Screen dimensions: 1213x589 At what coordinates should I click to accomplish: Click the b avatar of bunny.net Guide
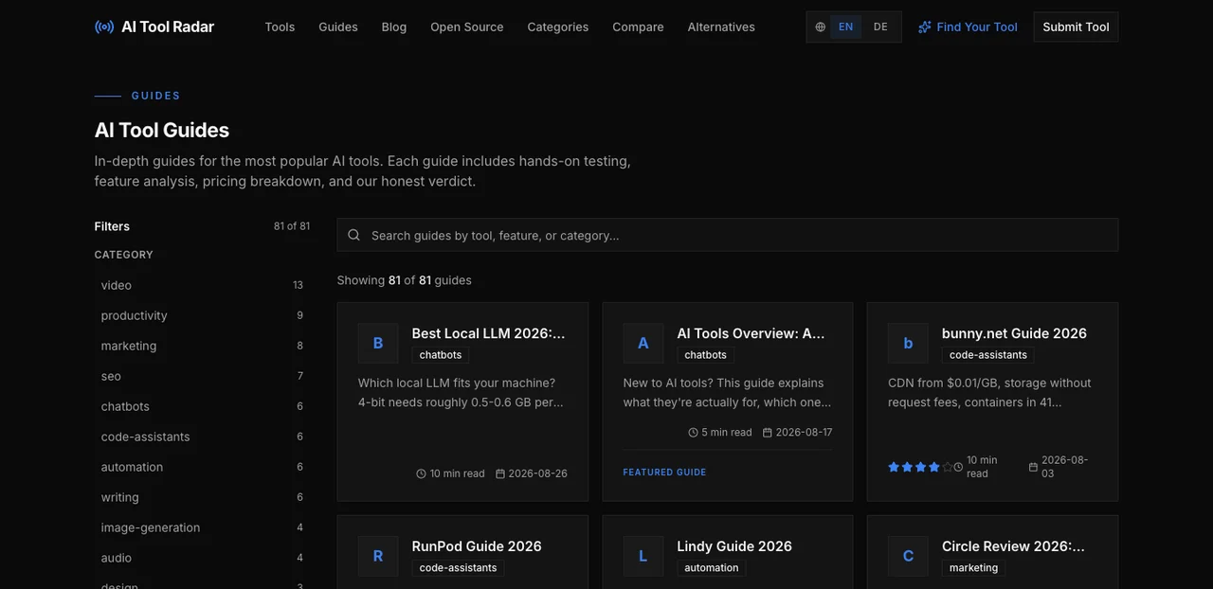[908, 343]
